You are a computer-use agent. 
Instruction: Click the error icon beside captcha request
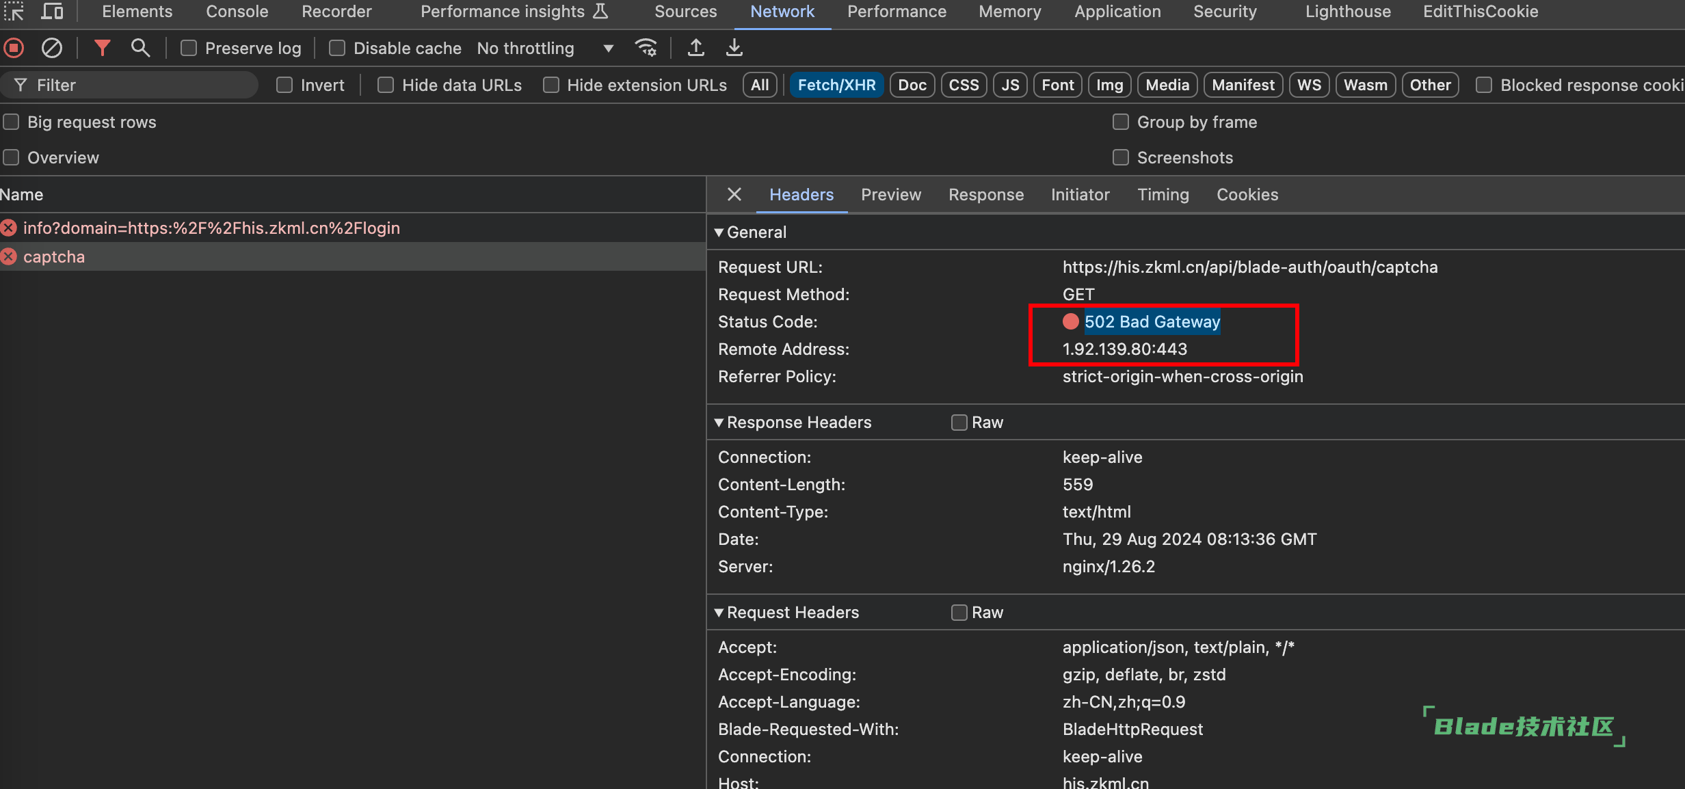coord(9,257)
